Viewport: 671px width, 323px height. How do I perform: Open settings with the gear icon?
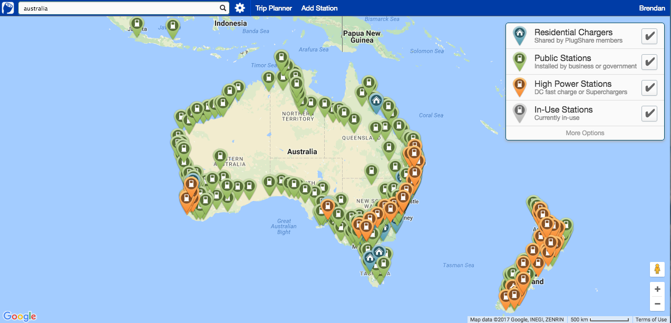(x=240, y=8)
